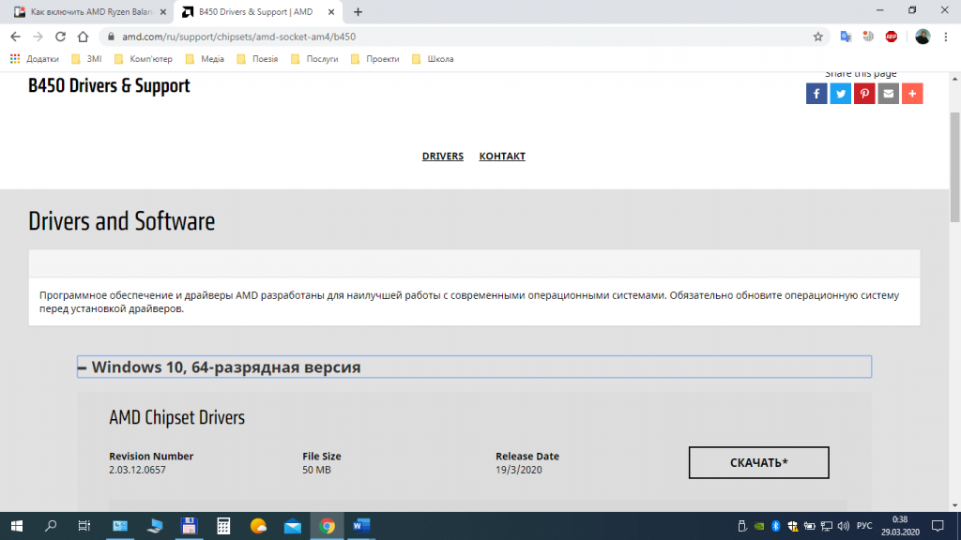The width and height of the screenshot is (961, 540).
Task: Share the page via the Facebook icon
Action: pyautogui.click(x=816, y=93)
